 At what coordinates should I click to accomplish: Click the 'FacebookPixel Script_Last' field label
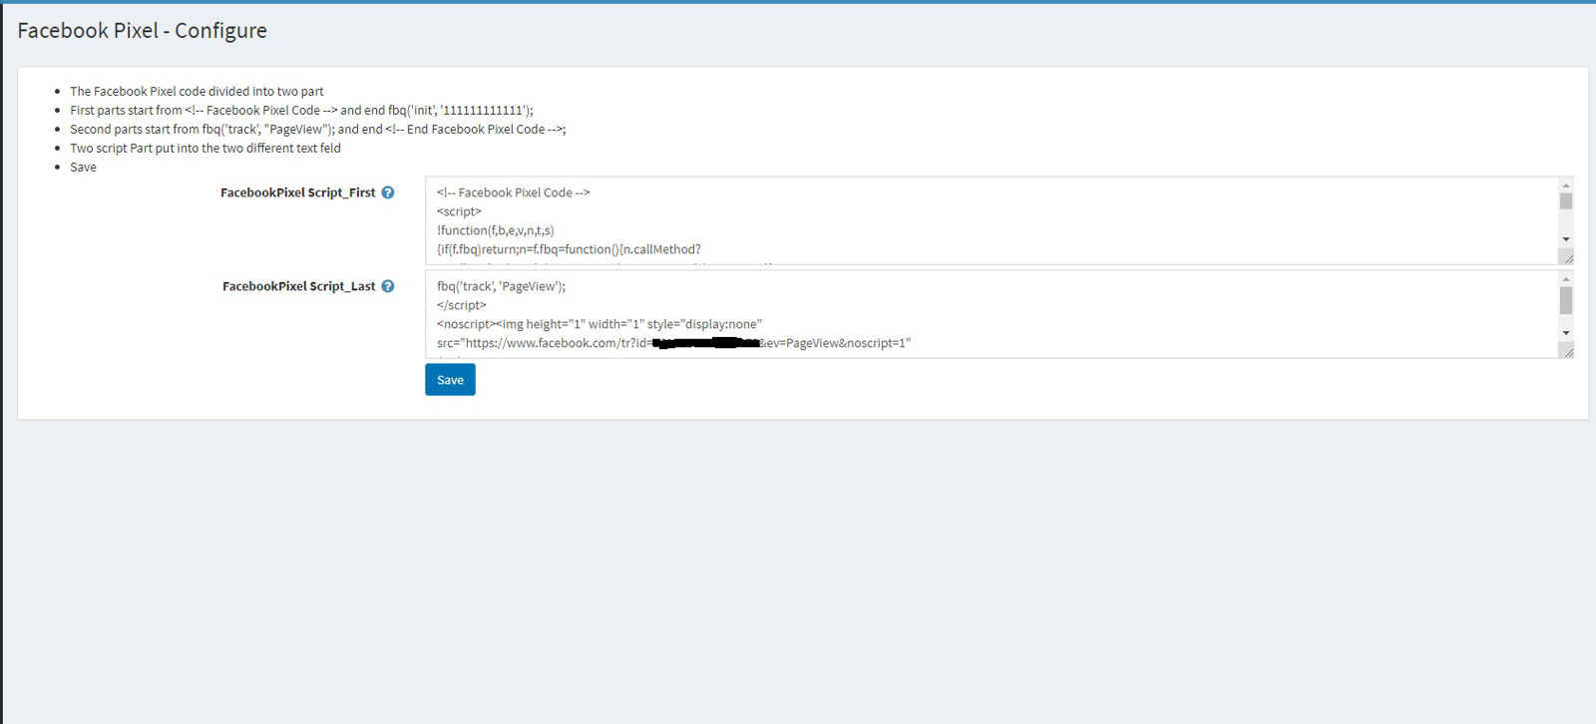point(299,286)
